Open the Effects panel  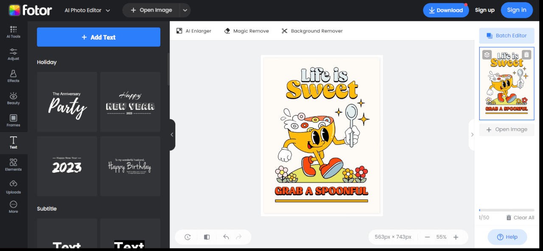[13, 76]
